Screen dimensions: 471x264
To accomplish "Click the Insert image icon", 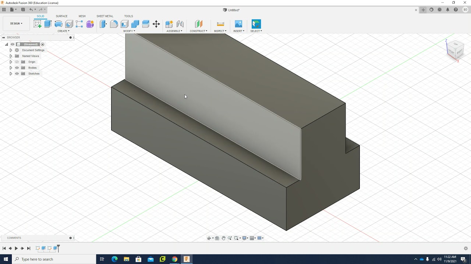I will pos(238,24).
